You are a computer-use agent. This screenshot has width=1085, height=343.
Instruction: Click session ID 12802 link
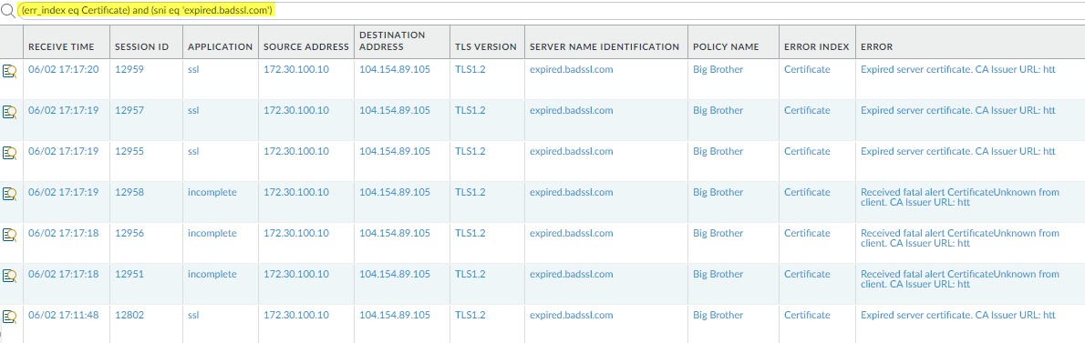click(129, 316)
